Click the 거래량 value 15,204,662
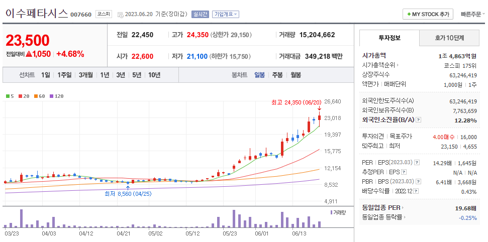 (x=317, y=35)
